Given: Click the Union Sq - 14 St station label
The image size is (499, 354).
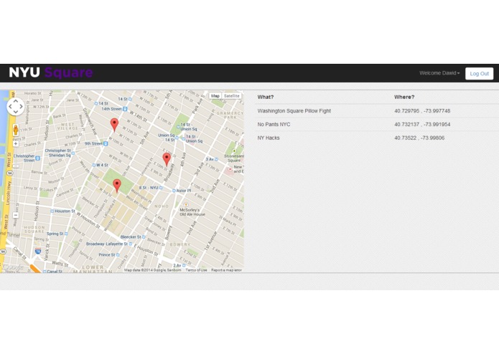Looking at the screenshot, I should click(x=167, y=138).
